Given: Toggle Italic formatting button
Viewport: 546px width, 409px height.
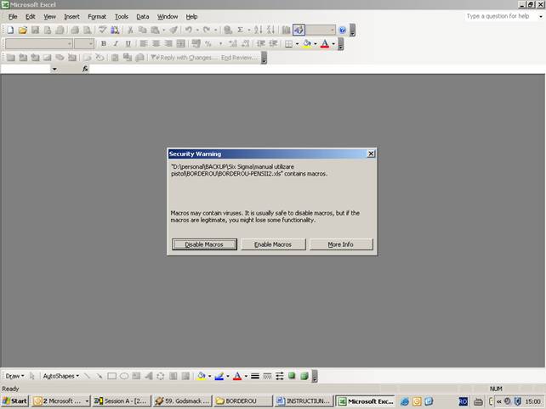Looking at the screenshot, I should coord(116,44).
